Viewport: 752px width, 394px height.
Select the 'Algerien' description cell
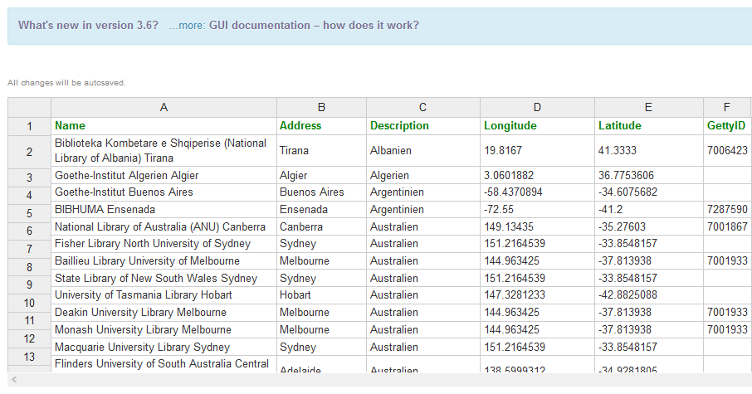click(423, 175)
